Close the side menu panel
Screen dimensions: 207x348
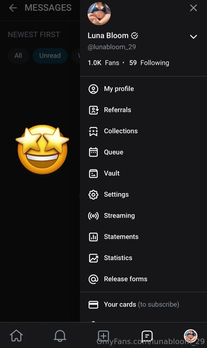pyautogui.click(x=193, y=8)
